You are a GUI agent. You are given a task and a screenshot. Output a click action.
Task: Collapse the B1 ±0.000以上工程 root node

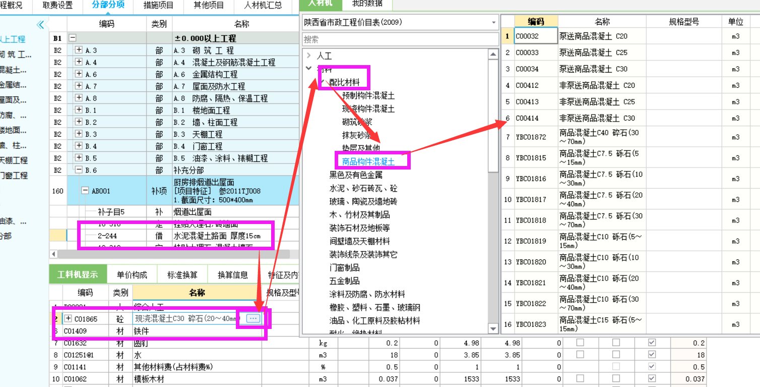point(73,38)
